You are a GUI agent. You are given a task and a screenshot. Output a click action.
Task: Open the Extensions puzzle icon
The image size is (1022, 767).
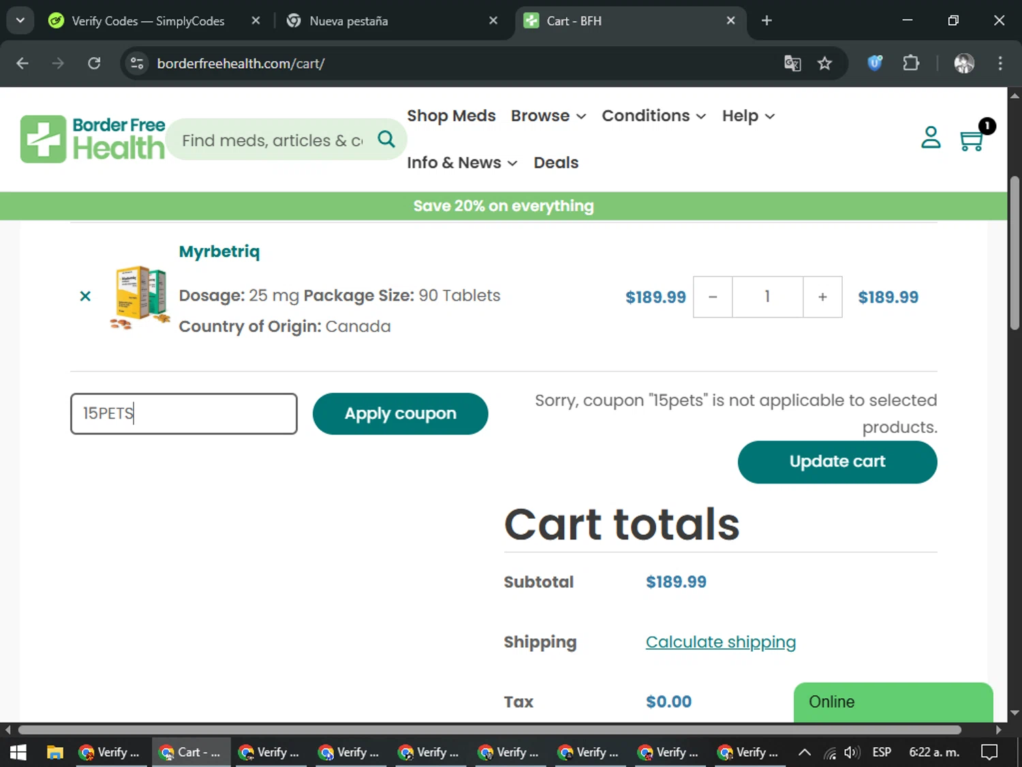[x=911, y=63]
